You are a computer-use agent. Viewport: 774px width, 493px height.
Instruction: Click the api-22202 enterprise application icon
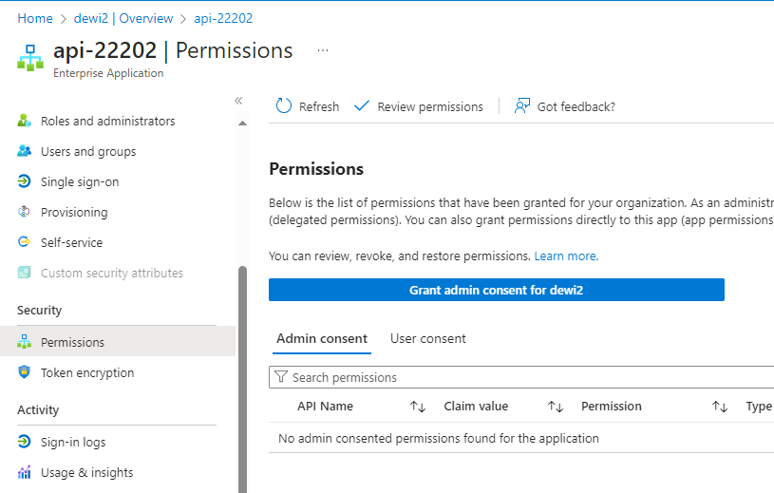coord(30,58)
